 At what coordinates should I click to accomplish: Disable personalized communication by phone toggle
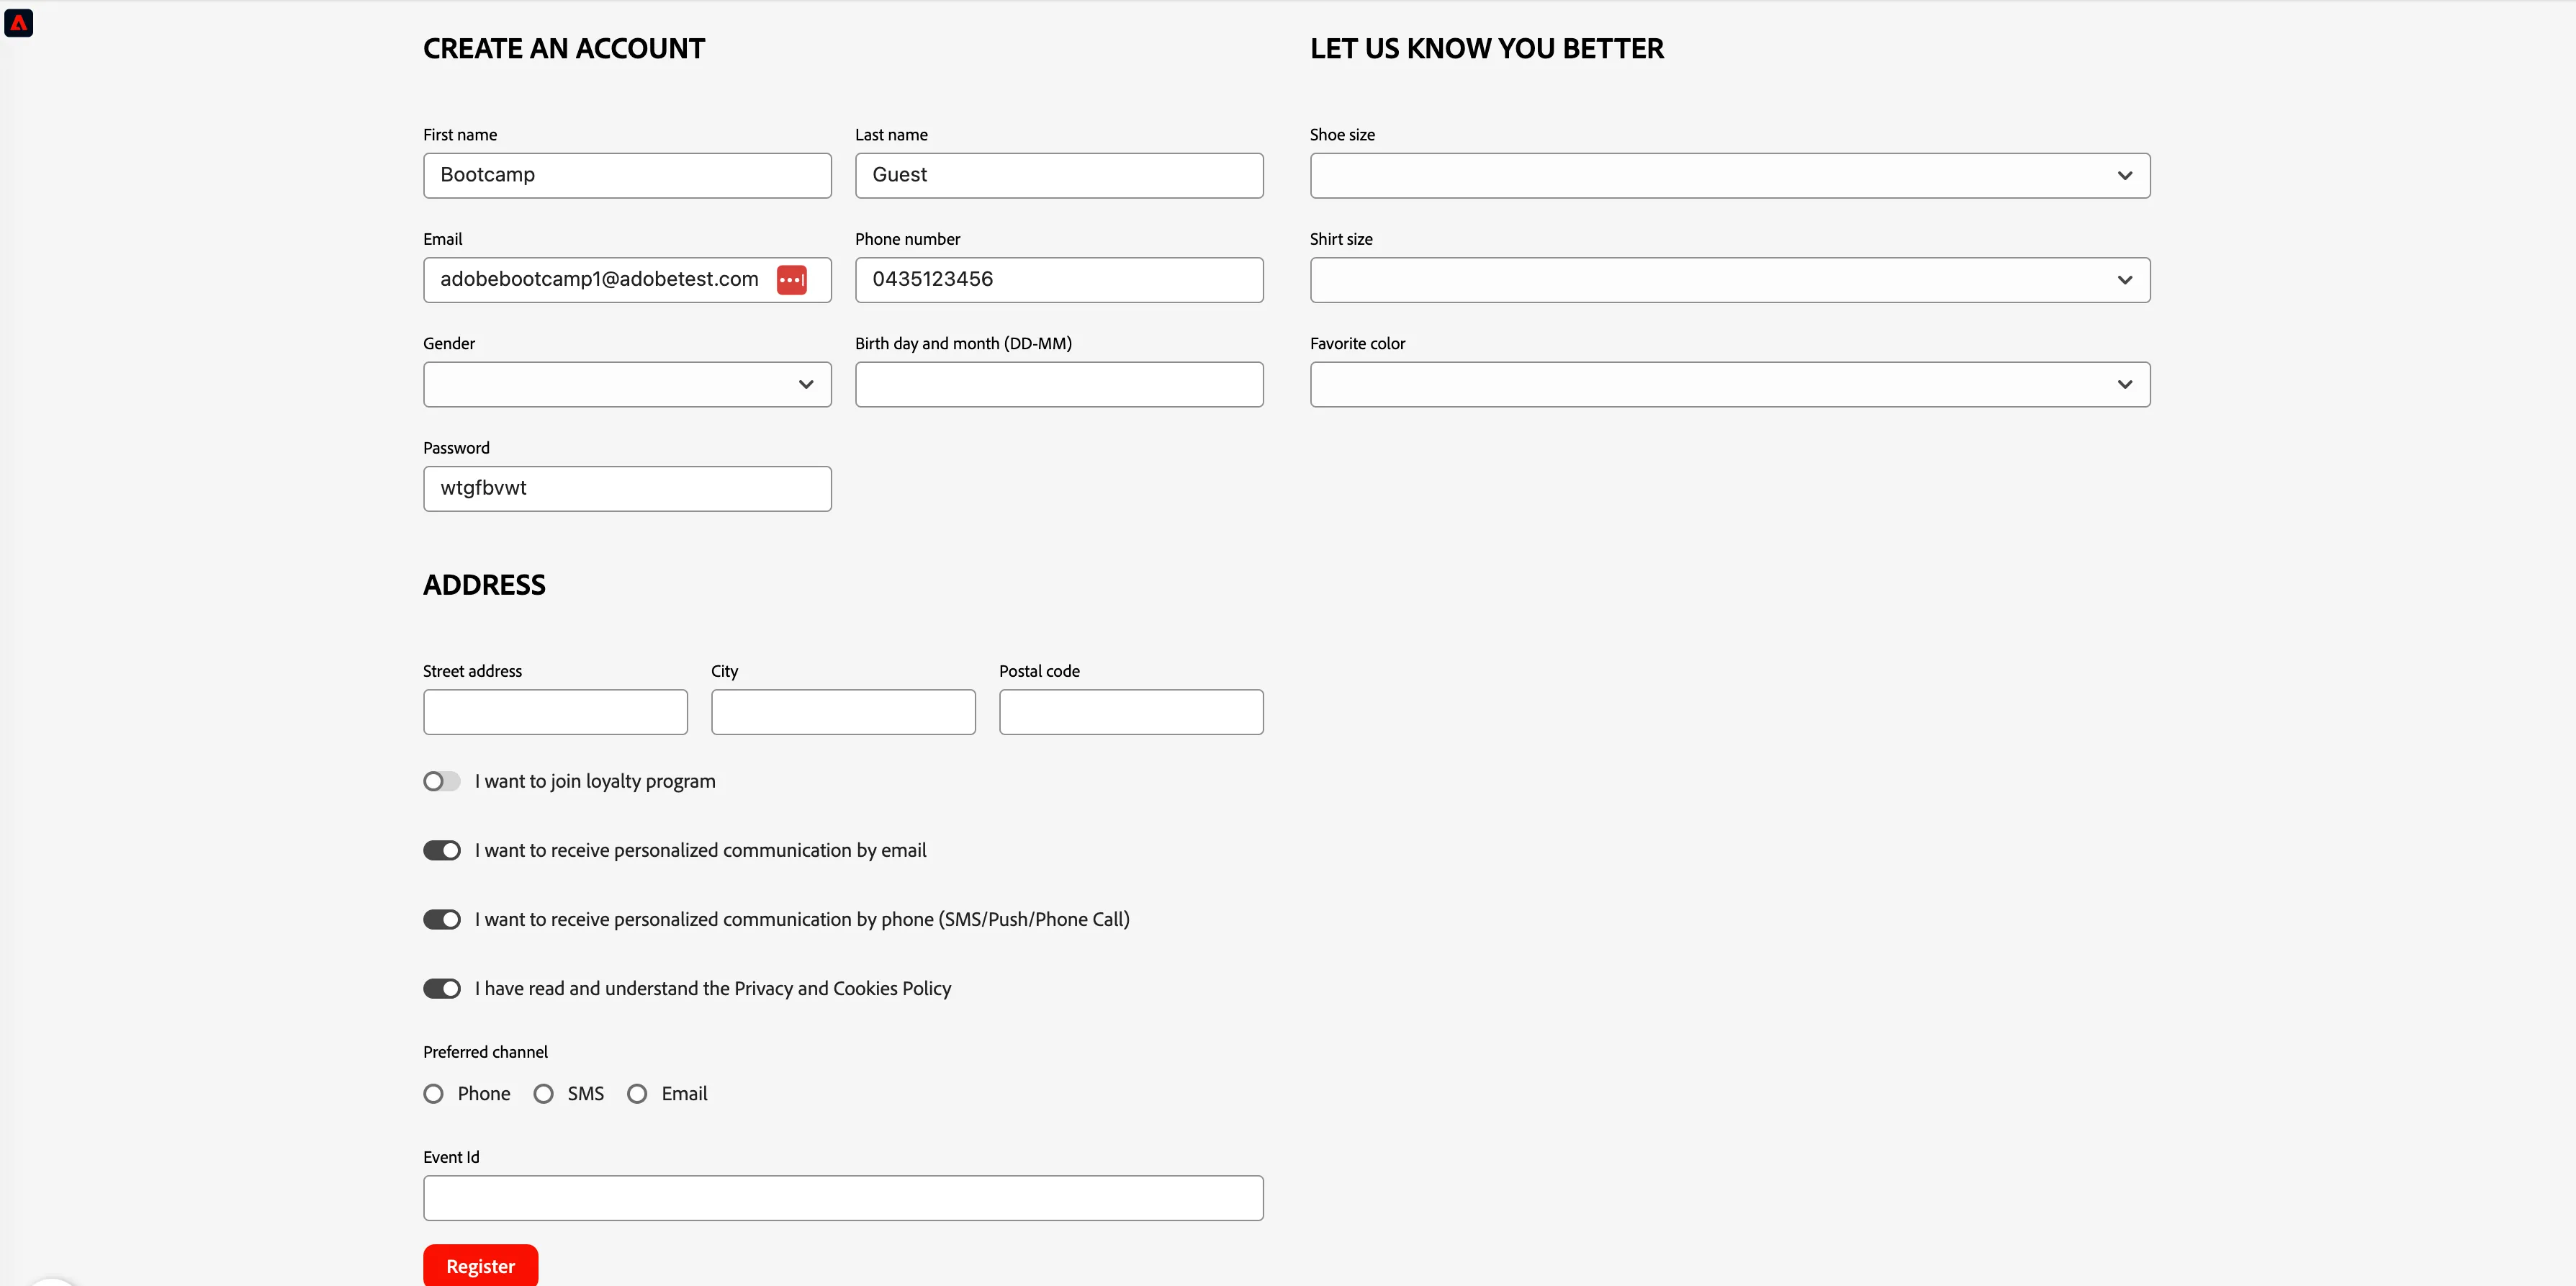(441, 919)
